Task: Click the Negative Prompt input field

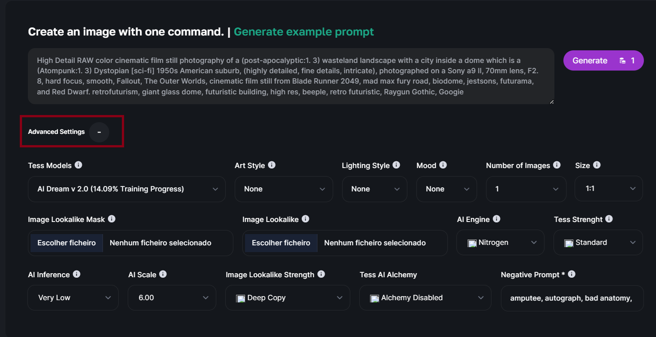Action: coord(572,298)
